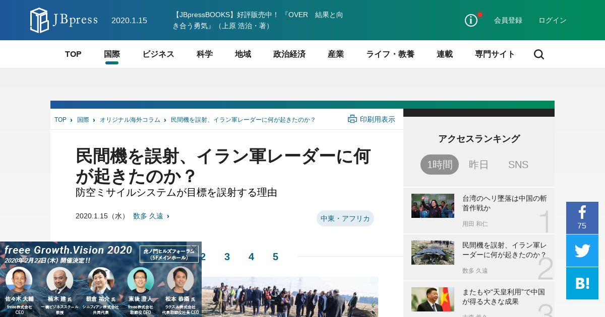Go to article page 4
This screenshot has width=605, height=317.
tap(251, 257)
